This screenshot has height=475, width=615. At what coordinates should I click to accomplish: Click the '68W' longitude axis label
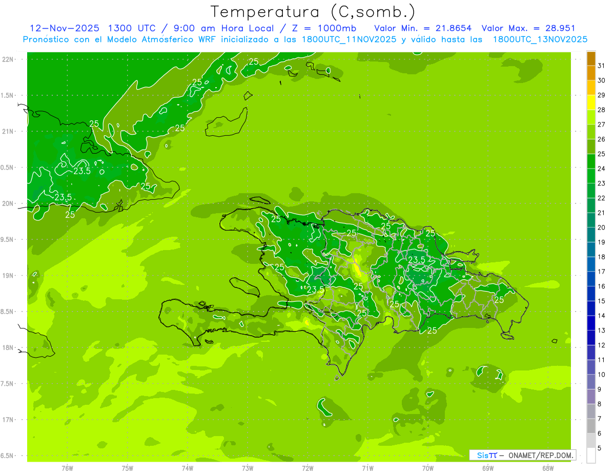[548, 468]
